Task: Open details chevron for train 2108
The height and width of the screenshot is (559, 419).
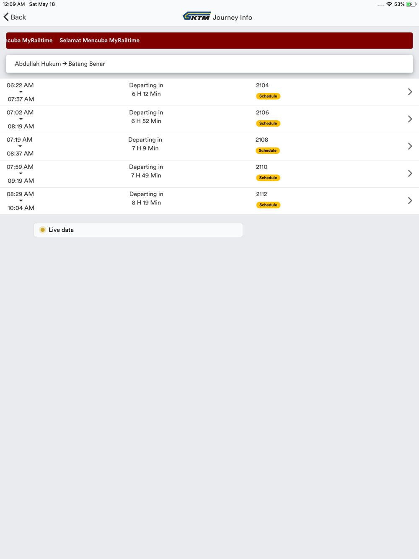Action: click(410, 146)
